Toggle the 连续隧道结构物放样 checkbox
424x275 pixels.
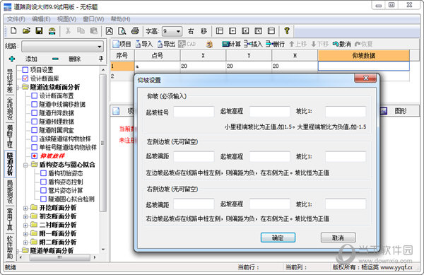coord(35,139)
